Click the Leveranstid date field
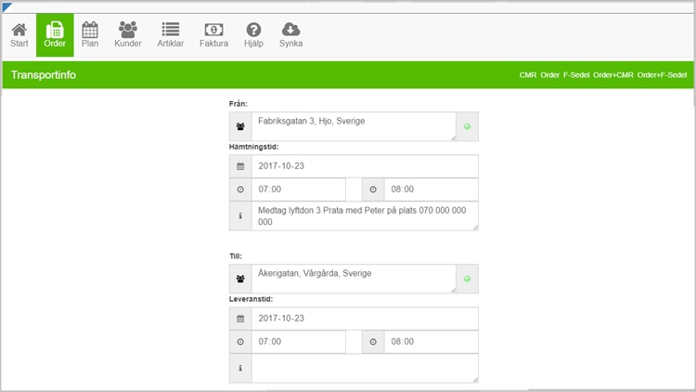This screenshot has width=696, height=392. point(365,319)
